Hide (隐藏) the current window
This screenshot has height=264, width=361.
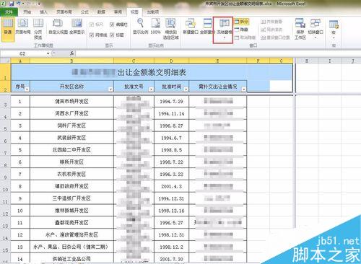(x=241, y=30)
